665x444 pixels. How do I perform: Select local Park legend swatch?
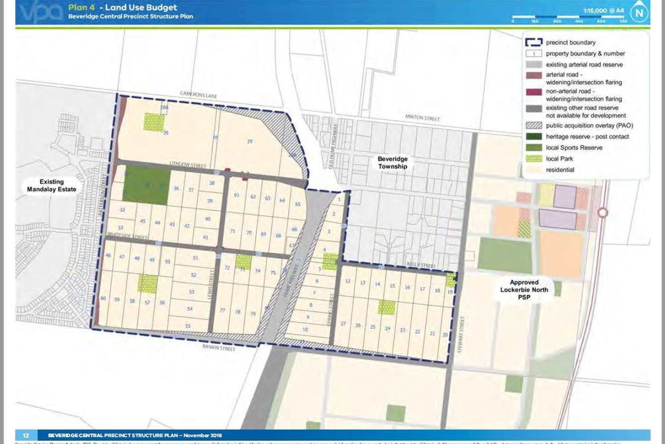click(534, 158)
